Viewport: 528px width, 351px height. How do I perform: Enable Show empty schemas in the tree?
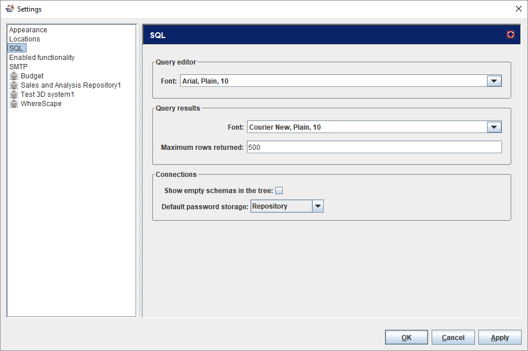(279, 191)
